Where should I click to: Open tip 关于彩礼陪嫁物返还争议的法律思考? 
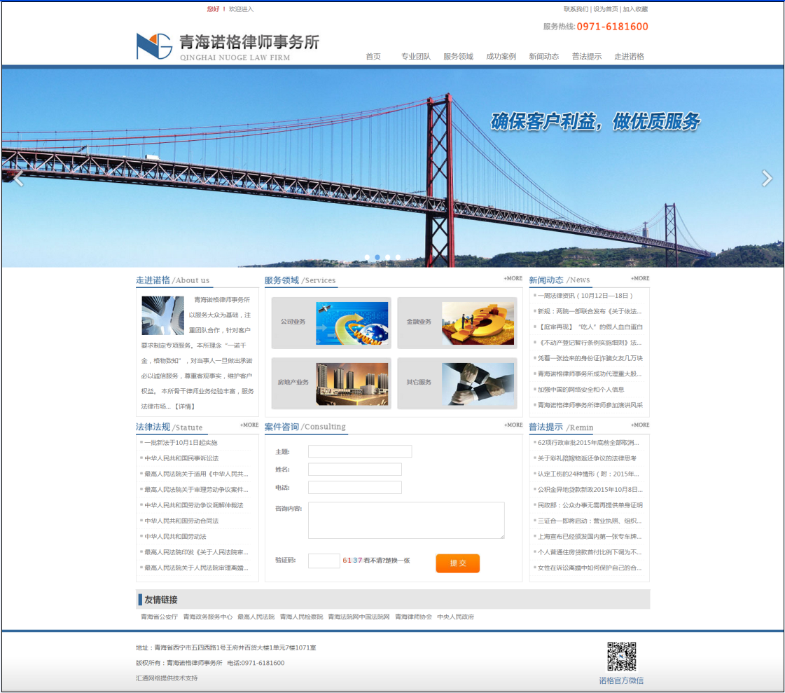[588, 458]
